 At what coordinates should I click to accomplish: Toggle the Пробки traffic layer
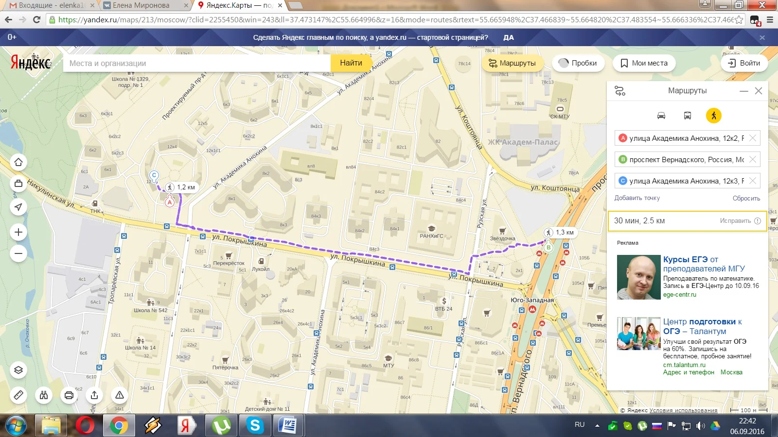[578, 63]
